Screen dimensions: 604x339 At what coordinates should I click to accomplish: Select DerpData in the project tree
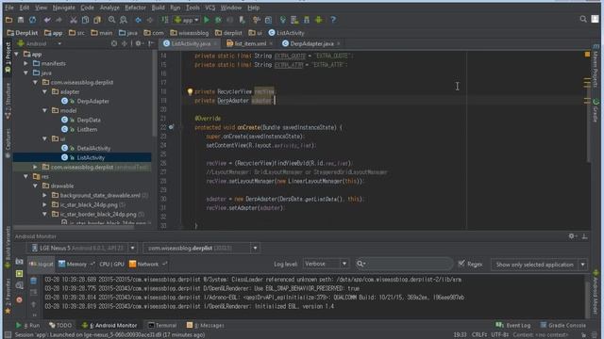pos(89,120)
